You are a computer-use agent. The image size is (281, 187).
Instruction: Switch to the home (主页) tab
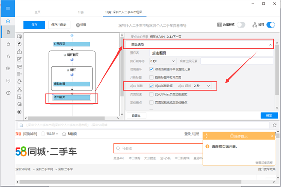(37, 12)
